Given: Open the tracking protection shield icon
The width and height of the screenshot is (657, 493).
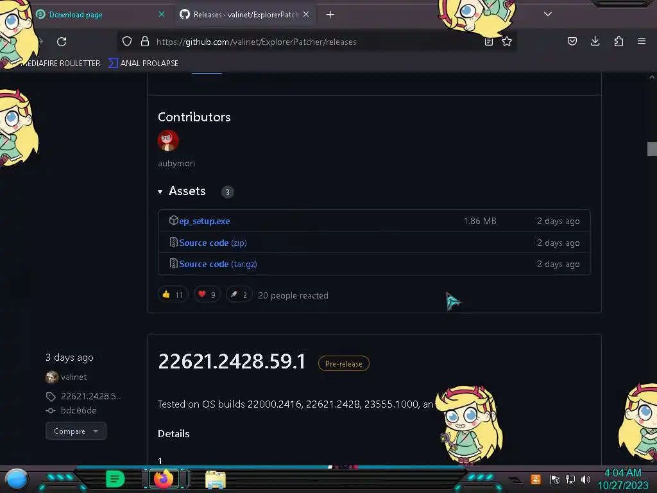Looking at the screenshot, I should pos(127,42).
